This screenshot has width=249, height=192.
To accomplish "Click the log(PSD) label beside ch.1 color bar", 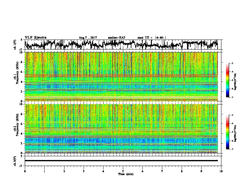I will tap(235, 82).
